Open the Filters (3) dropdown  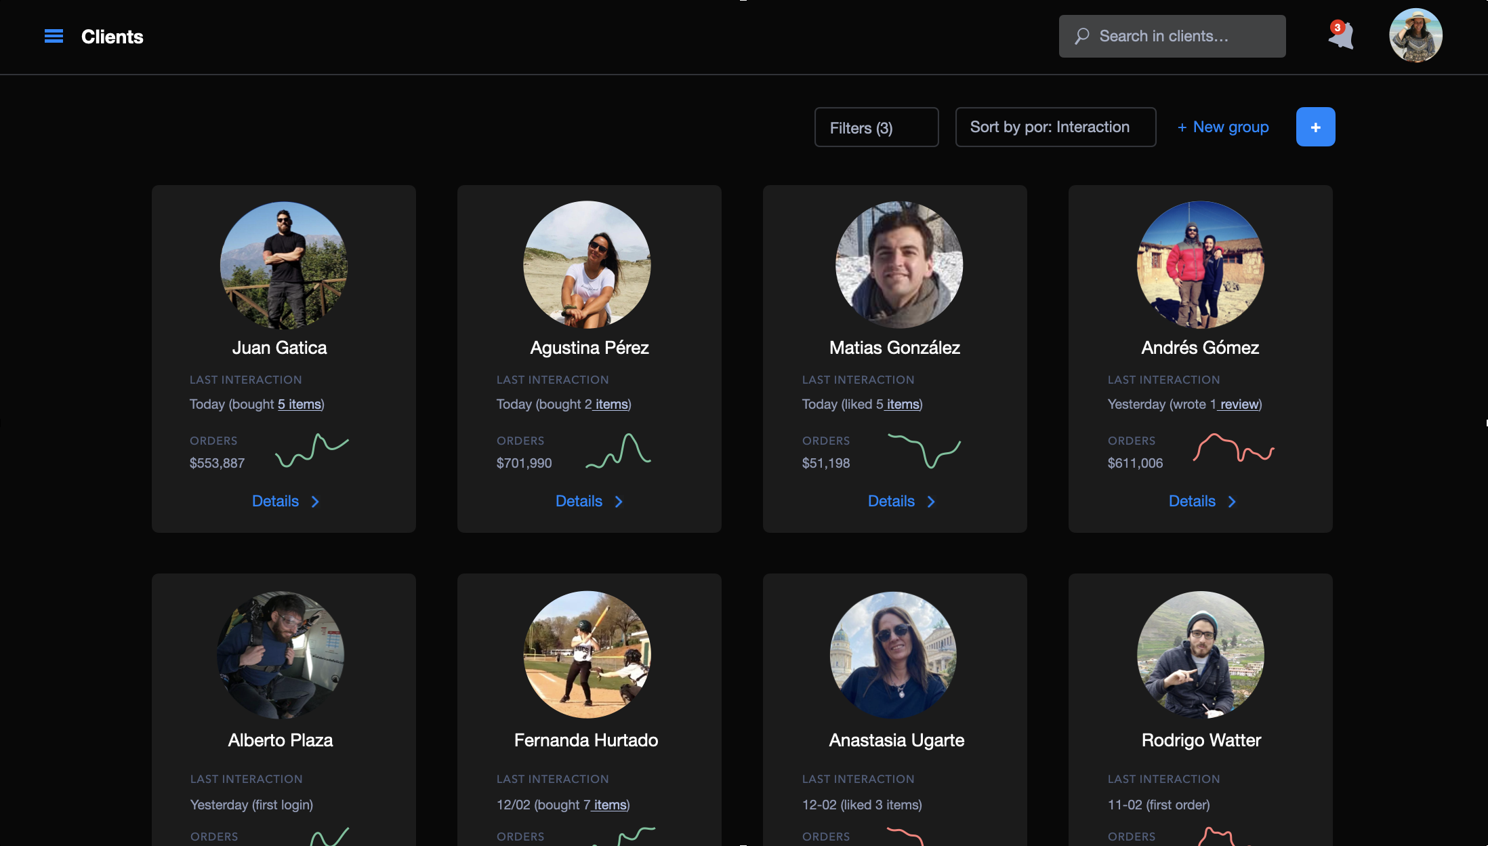(x=876, y=127)
